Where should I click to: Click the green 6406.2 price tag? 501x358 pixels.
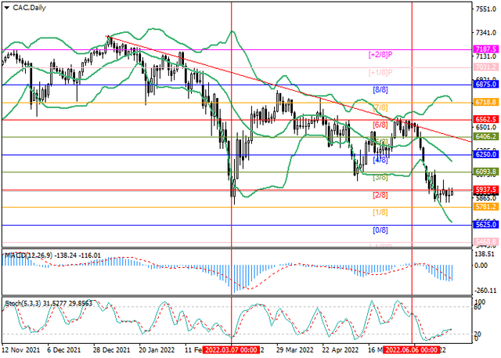(x=486, y=136)
